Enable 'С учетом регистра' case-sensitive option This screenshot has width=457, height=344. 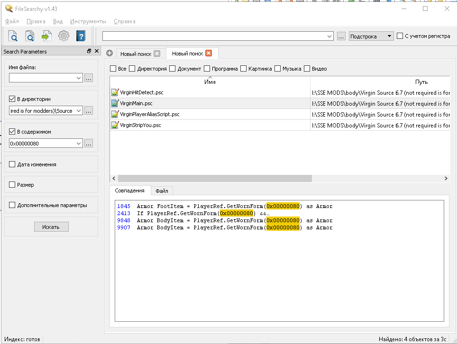[x=400, y=36]
